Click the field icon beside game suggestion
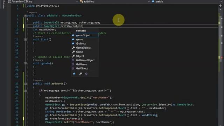Screen dimensions: 224x126 point(73,39)
